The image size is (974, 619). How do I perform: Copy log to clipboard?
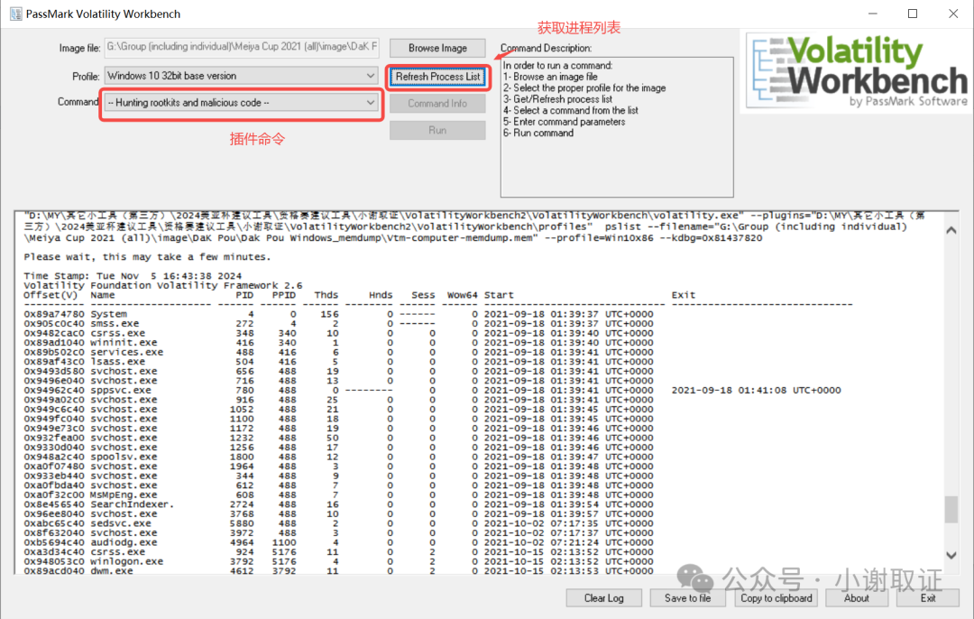pos(776,598)
